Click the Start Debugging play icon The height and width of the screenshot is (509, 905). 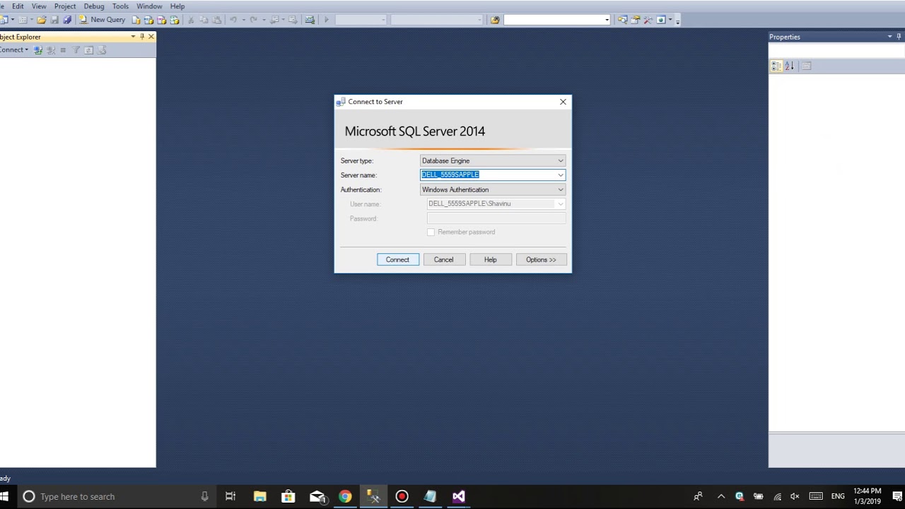tap(327, 20)
